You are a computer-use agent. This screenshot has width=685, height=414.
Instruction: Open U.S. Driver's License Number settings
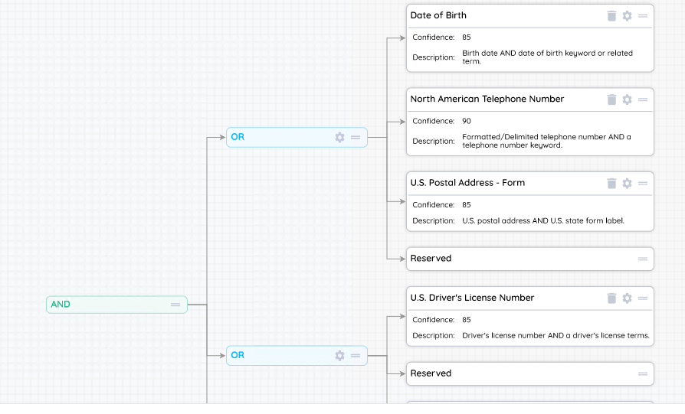click(627, 298)
